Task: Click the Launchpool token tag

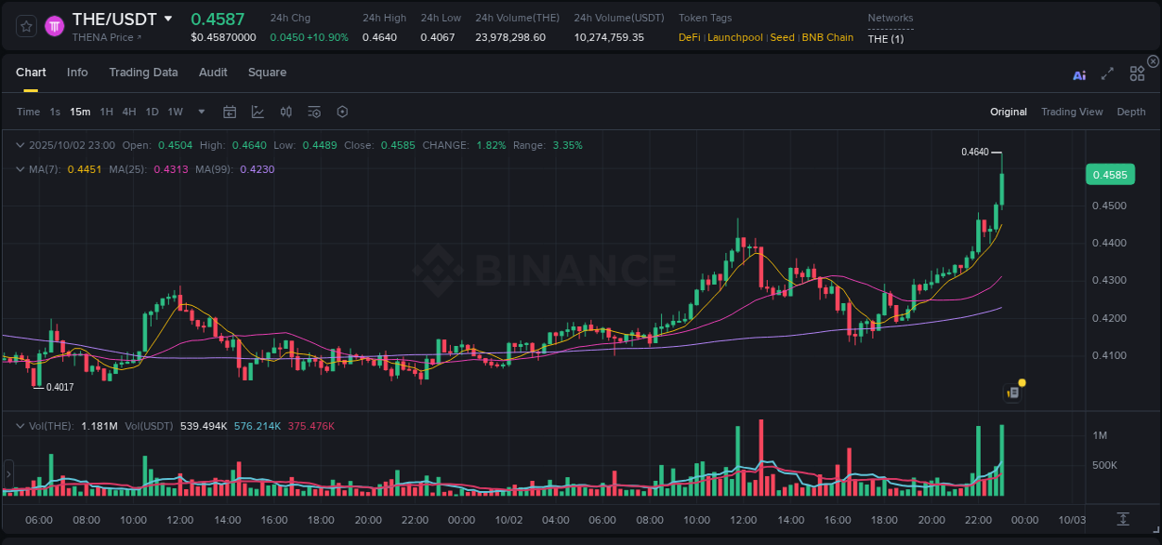Action: coord(734,37)
